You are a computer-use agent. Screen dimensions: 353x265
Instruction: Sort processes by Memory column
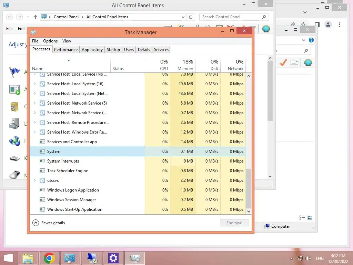(183, 65)
